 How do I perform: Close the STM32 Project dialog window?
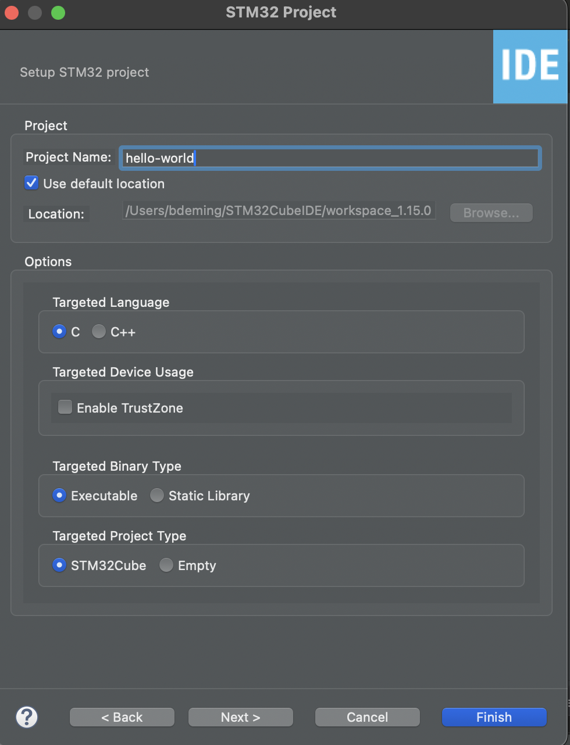(12, 12)
